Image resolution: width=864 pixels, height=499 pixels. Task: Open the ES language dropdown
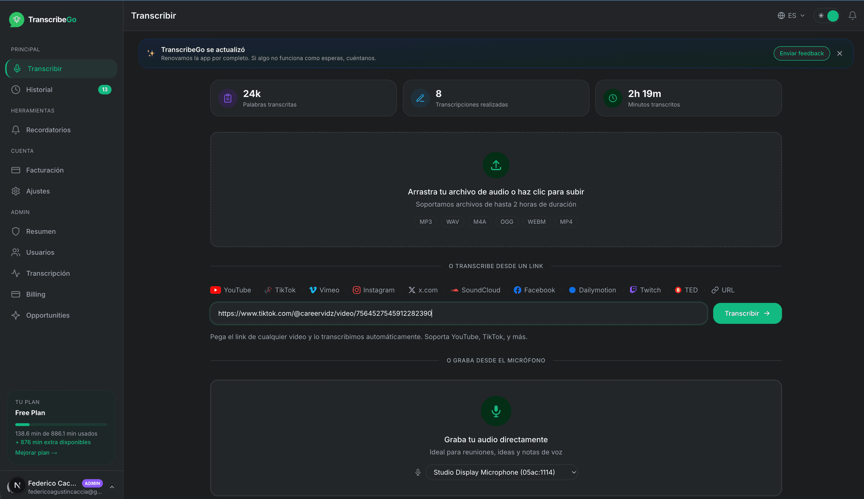point(791,16)
